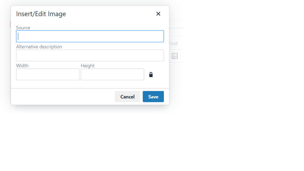304x171 pixels.
Task: Place cursor in the image Source box
Action: (x=90, y=36)
